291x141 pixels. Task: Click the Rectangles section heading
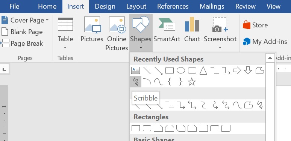[x=151, y=117]
